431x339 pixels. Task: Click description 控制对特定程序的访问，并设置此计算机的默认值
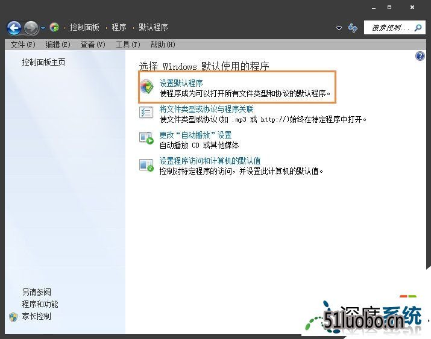pos(241,171)
